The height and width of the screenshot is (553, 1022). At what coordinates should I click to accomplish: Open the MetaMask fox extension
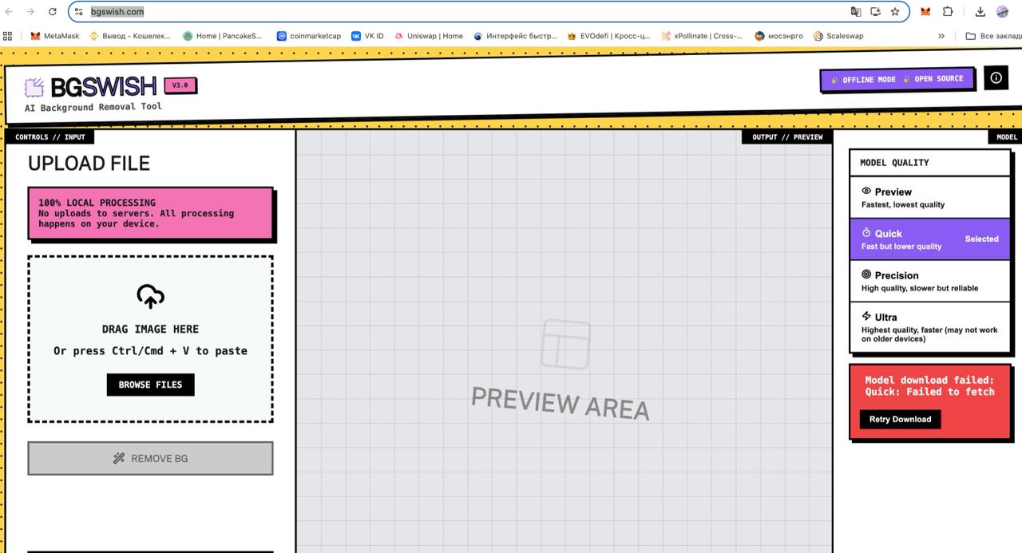point(925,12)
